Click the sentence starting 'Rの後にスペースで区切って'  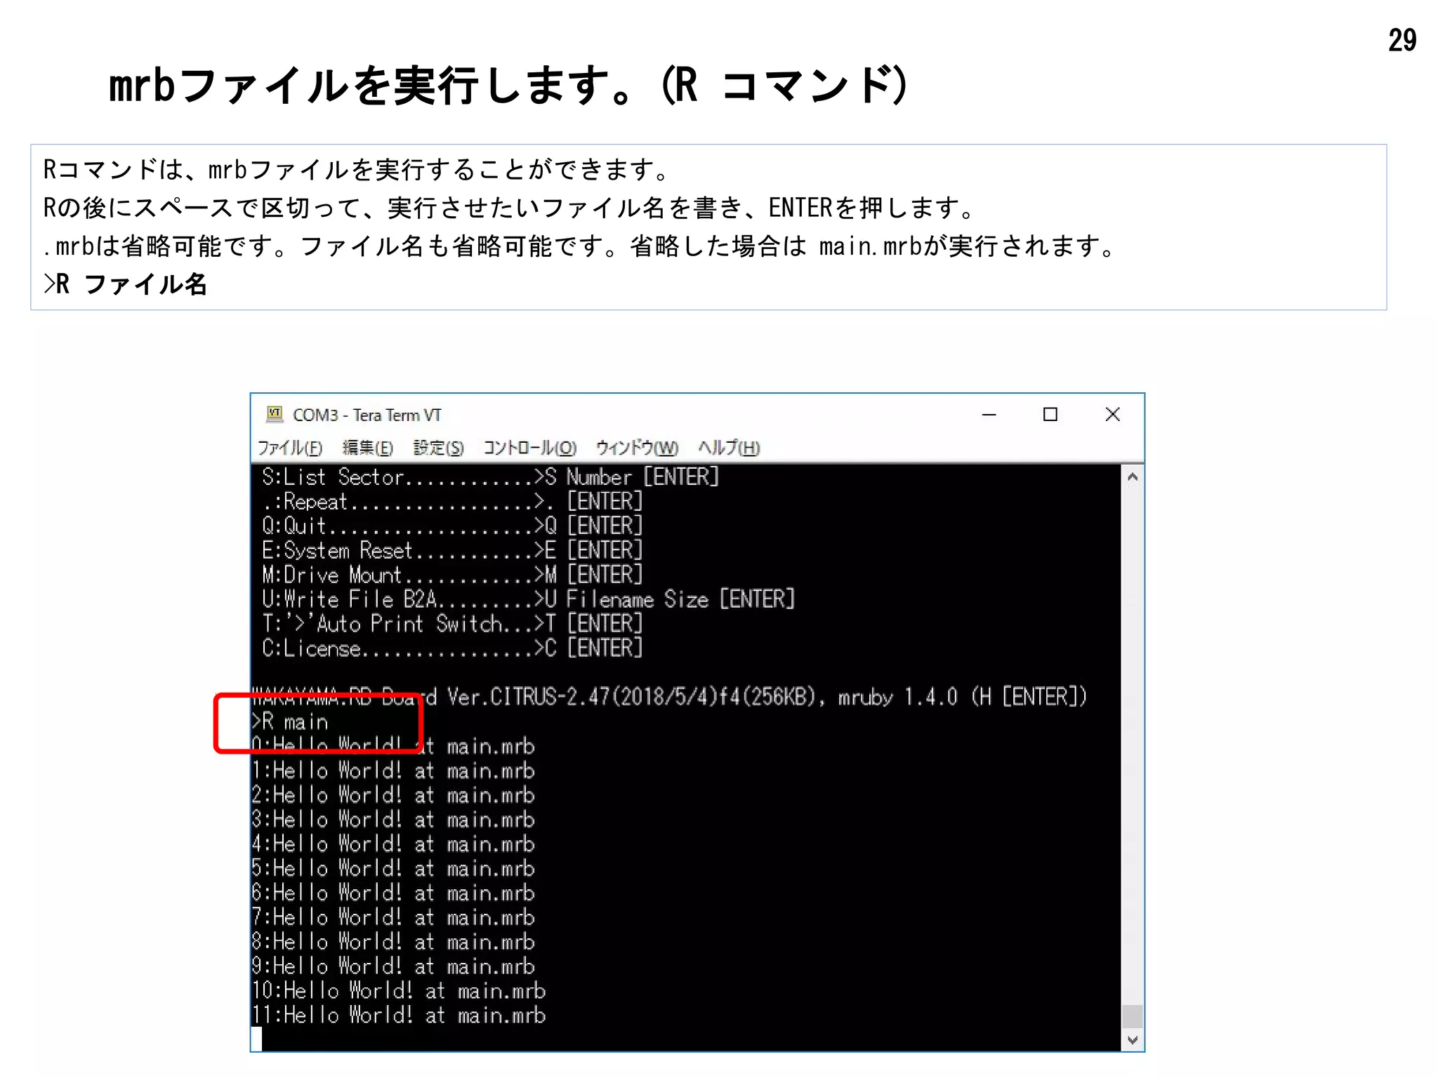(x=510, y=208)
